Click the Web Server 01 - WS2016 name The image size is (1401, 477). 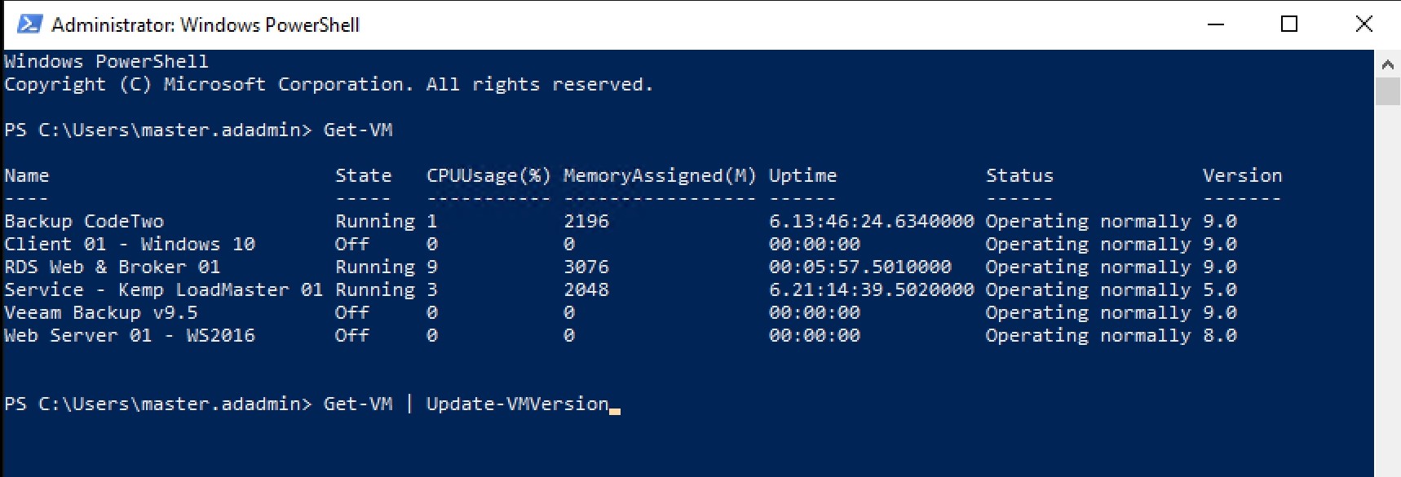point(130,335)
